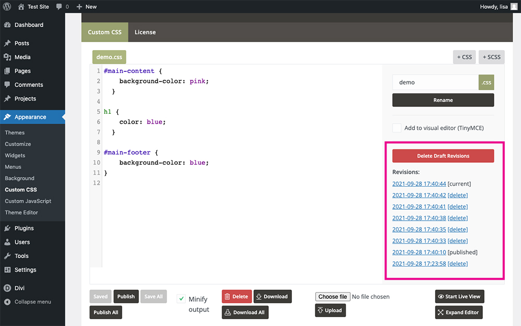This screenshot has width=521, height=326.
Task: Delete the 17:40:33 revision
Action: [457, 241]
